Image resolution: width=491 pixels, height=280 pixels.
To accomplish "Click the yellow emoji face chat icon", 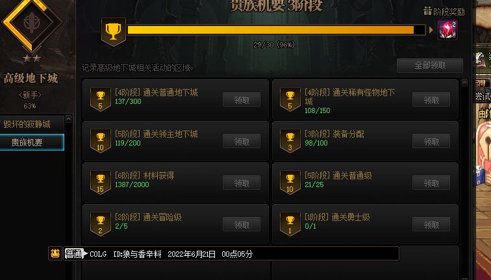I will [x=55, y=253].
